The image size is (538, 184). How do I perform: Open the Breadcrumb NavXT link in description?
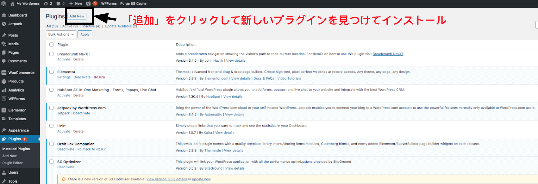pyautogui.click(x=388, y=54)
